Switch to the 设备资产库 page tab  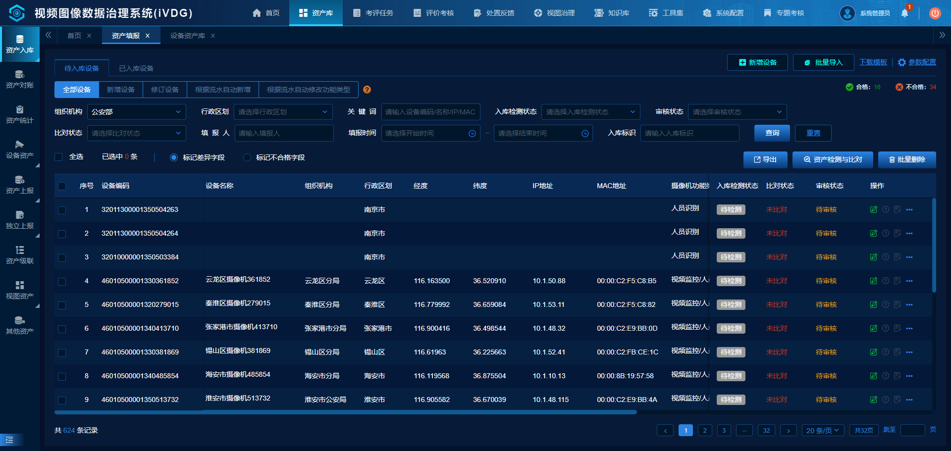[x=188, y=36]
